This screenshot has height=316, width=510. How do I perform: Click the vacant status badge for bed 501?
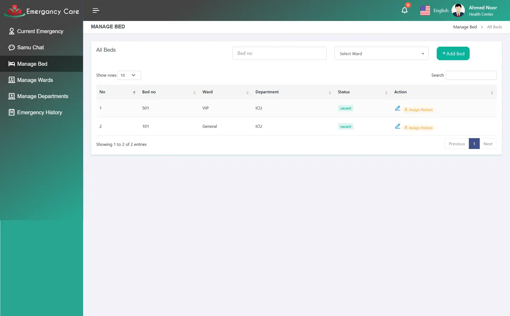point(345,108)
